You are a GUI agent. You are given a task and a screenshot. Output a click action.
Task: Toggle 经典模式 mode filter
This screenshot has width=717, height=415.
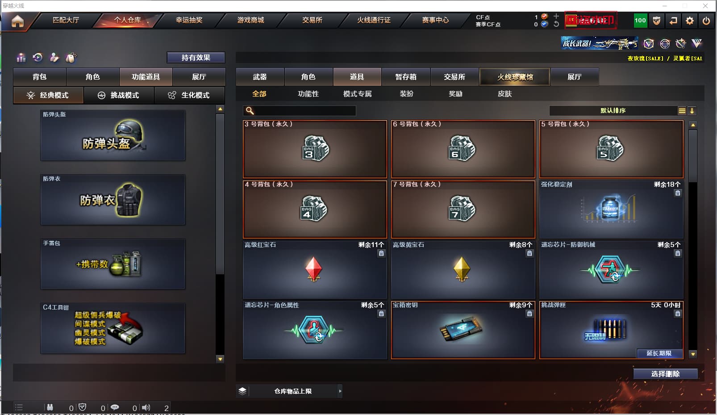coord(48,95)
